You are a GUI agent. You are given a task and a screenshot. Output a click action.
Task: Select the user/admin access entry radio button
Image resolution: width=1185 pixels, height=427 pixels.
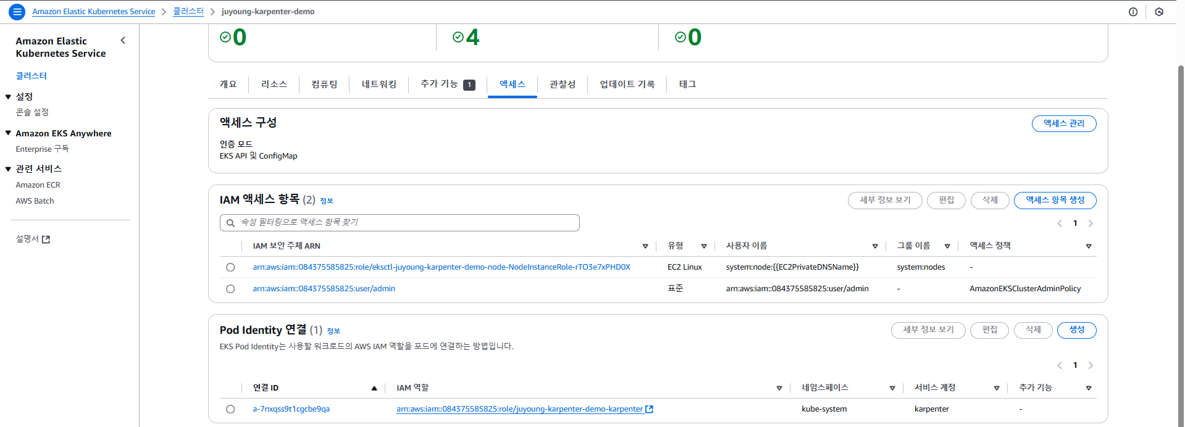[x=230, y=289]
